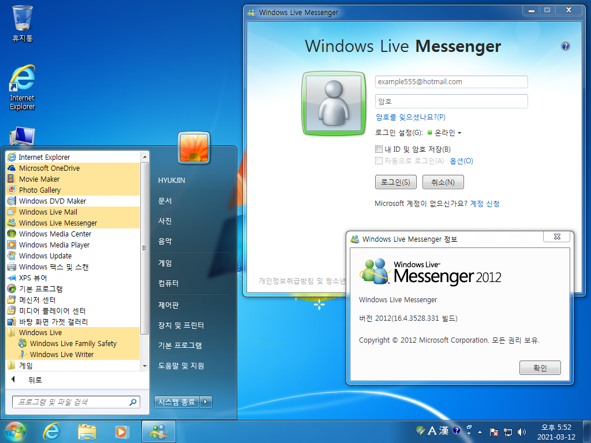Open the shutdown options arrow next to 시스템 종료
Image resolution: width=591 pixels, height=443 pixels.
[205, 402]
